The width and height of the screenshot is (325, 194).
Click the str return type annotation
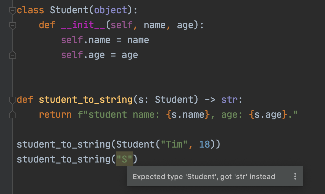(230, 100)
